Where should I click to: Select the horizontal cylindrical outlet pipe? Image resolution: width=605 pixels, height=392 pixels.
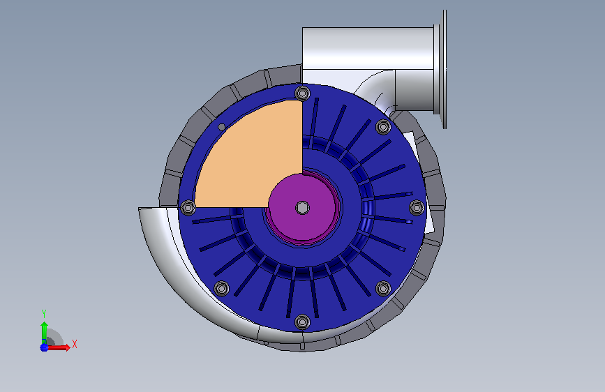368,48
